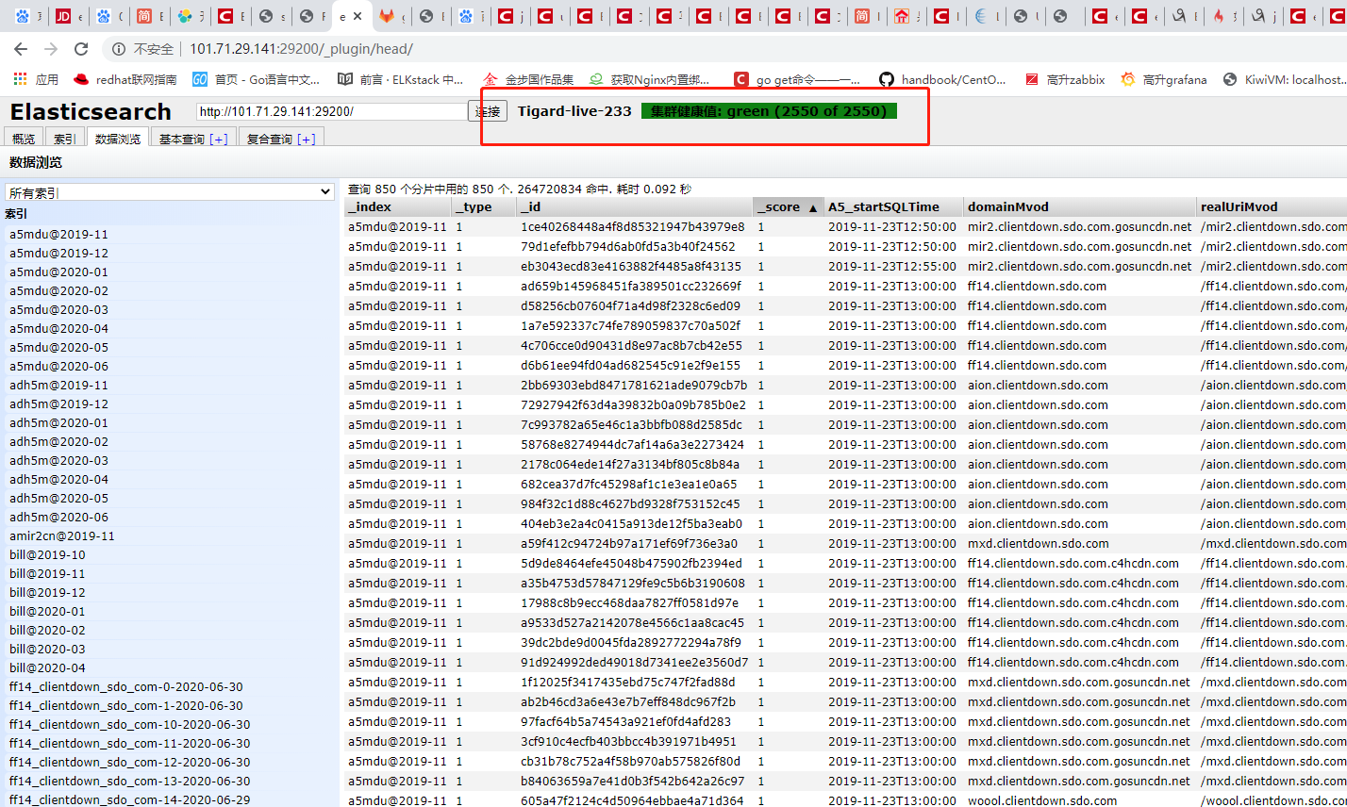Open the 应用 apps grid icon
1347x807 pixels.
coord(18,79)
